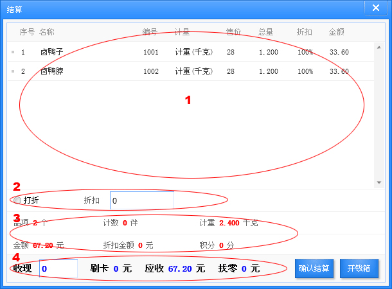This screenshot has width=392, height=289.
Task: Select the row for 卤鸭子
Action: 191,52
